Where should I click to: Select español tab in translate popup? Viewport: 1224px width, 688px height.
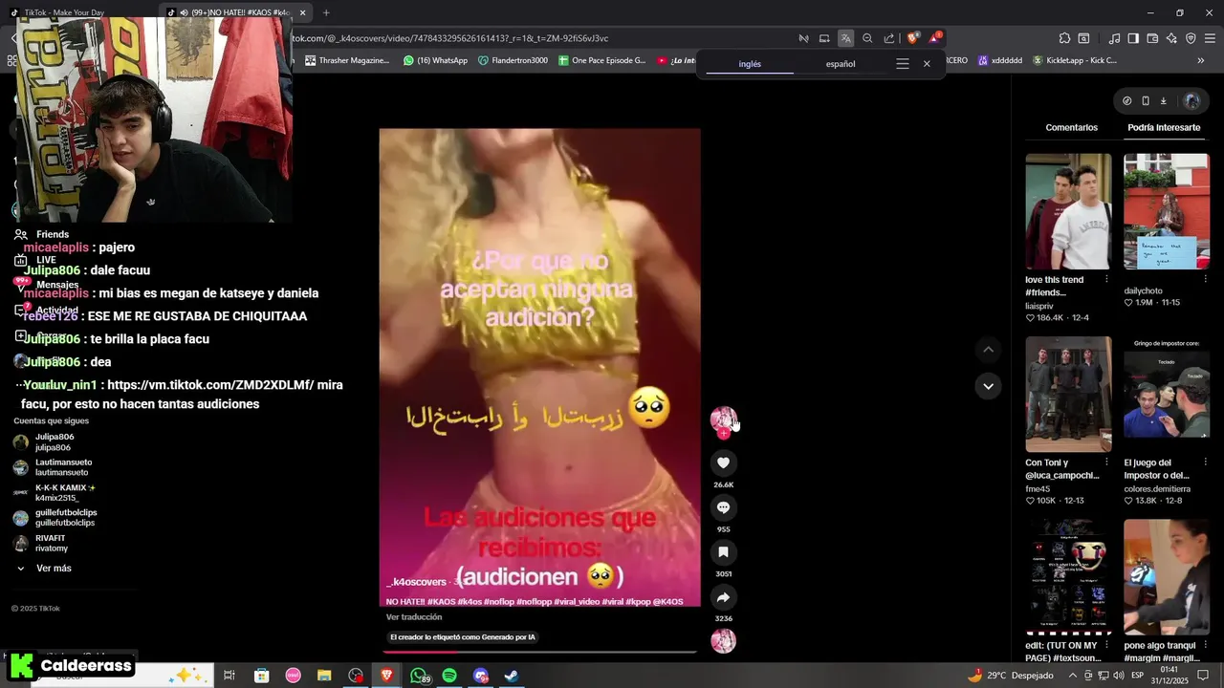pyautogui.click(x=841, y=64)
